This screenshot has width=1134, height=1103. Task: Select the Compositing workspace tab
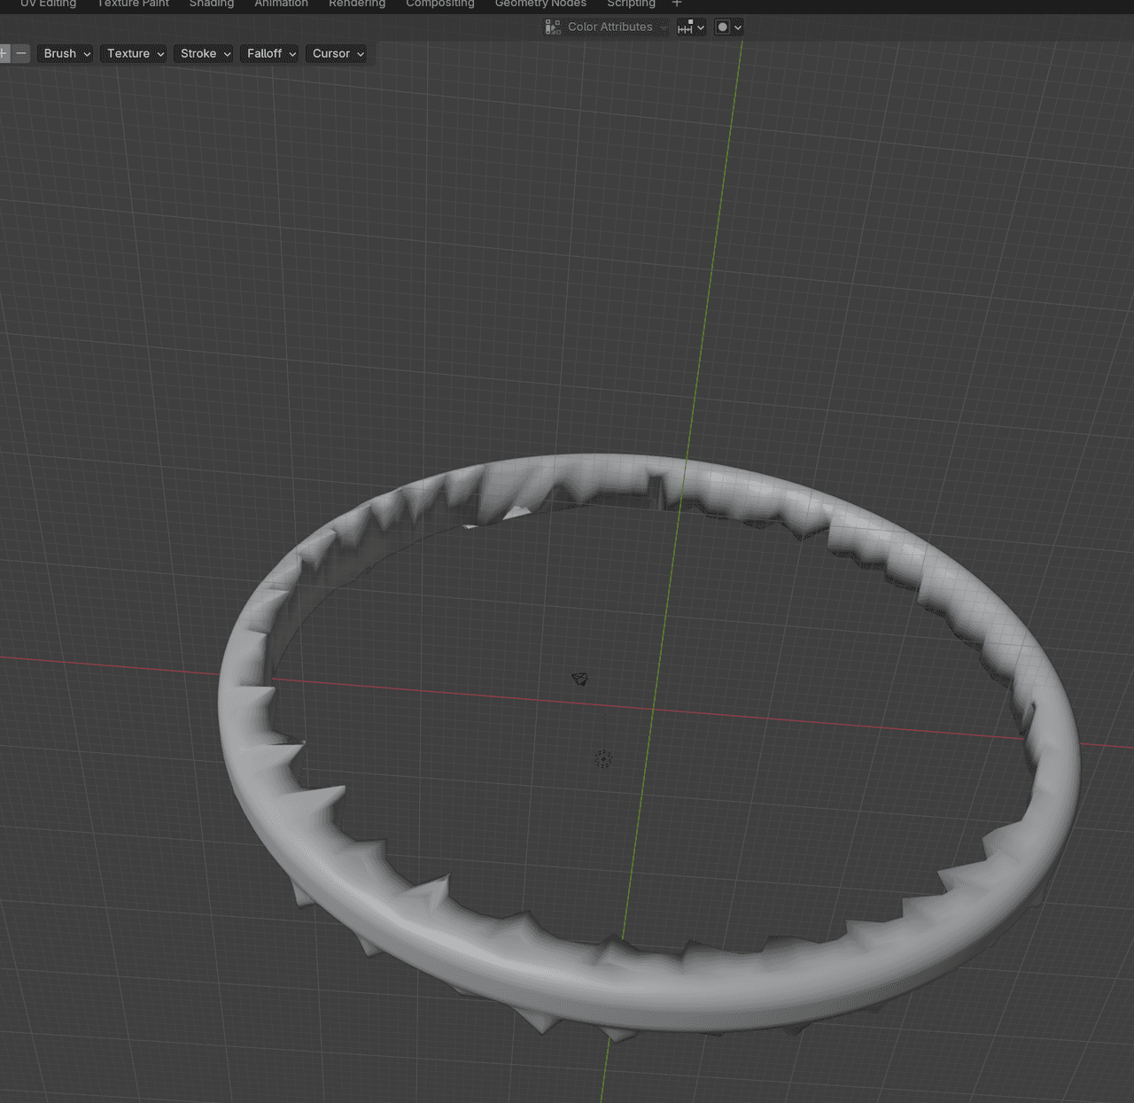(439, 4)
